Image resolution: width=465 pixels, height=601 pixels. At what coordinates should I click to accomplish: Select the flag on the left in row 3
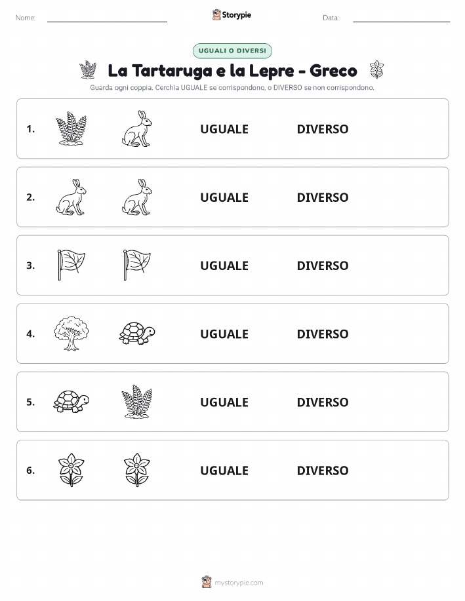click(x=71, y=265)
